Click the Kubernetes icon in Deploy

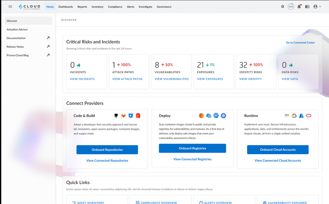[223, 116]
